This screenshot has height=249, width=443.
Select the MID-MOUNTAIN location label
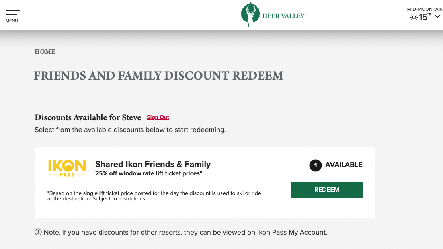coord(425,9)
